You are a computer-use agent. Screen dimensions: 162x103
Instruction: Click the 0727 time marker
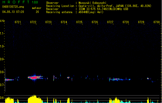pos(110,22)
